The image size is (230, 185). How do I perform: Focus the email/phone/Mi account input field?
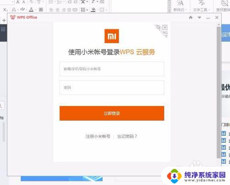[x=112, y=69]
